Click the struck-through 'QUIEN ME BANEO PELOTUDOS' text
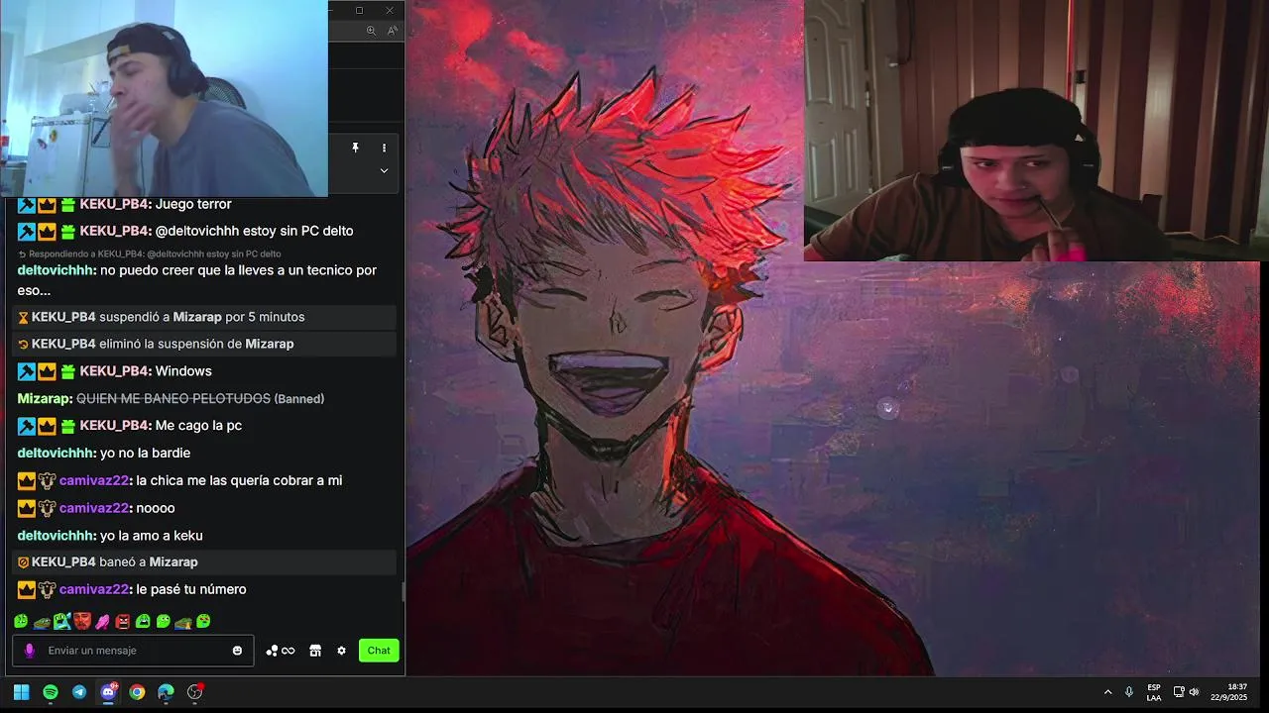Screen dimensions: 1269x713 click(173, 398)
